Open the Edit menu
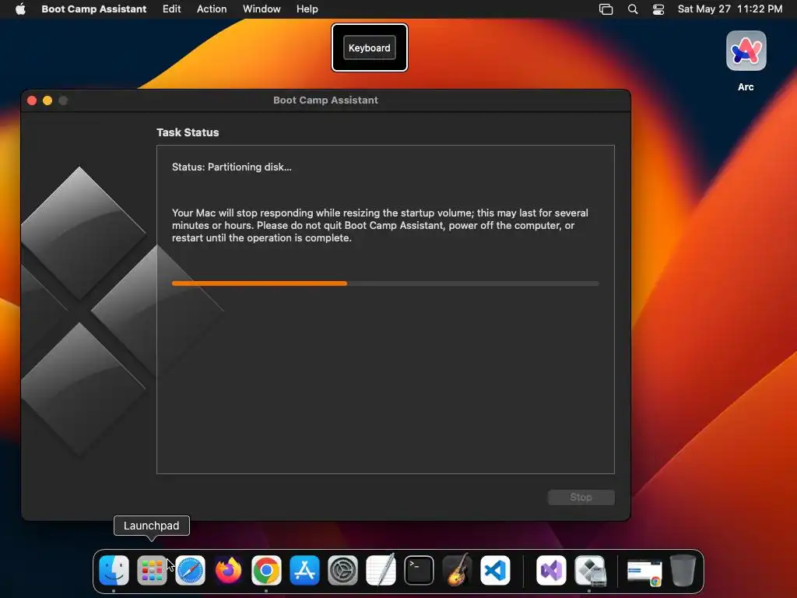Screen dimensions: 797x598 pyautogui.click(x=172, y=9)
